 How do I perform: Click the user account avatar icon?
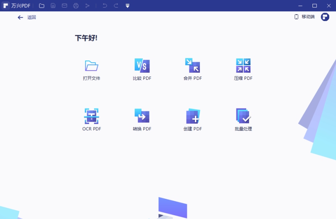(x=325, y=17)
